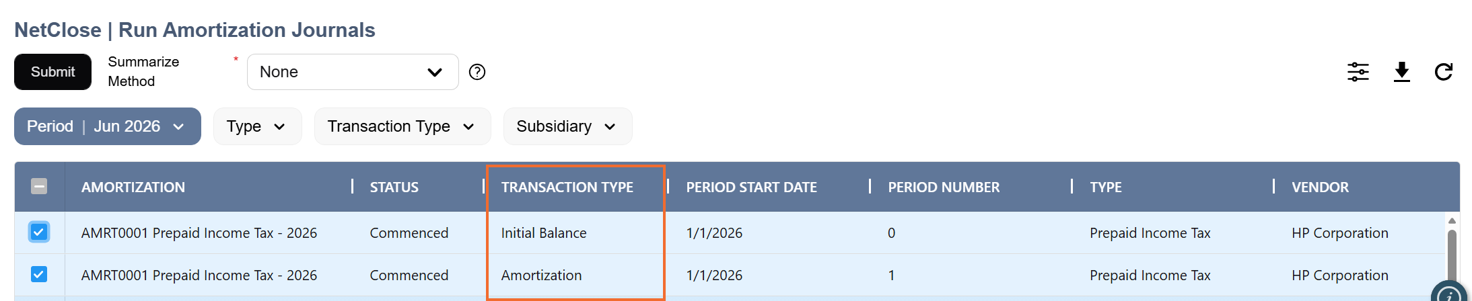Expand the Period Jun 2026 filter
Screen dimensions: 1472x301
click(x=108, y=126)
